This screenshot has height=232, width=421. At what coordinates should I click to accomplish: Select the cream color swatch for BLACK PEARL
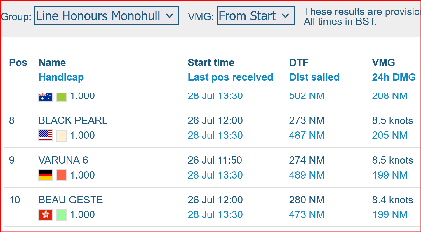tap(61, 136)
